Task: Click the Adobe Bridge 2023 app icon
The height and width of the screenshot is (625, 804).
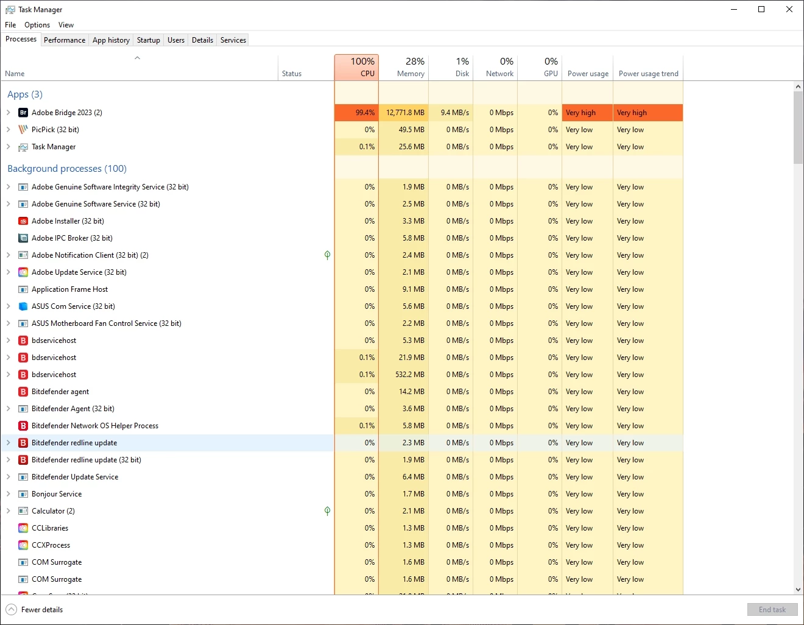Action: (x=23, y=113)
